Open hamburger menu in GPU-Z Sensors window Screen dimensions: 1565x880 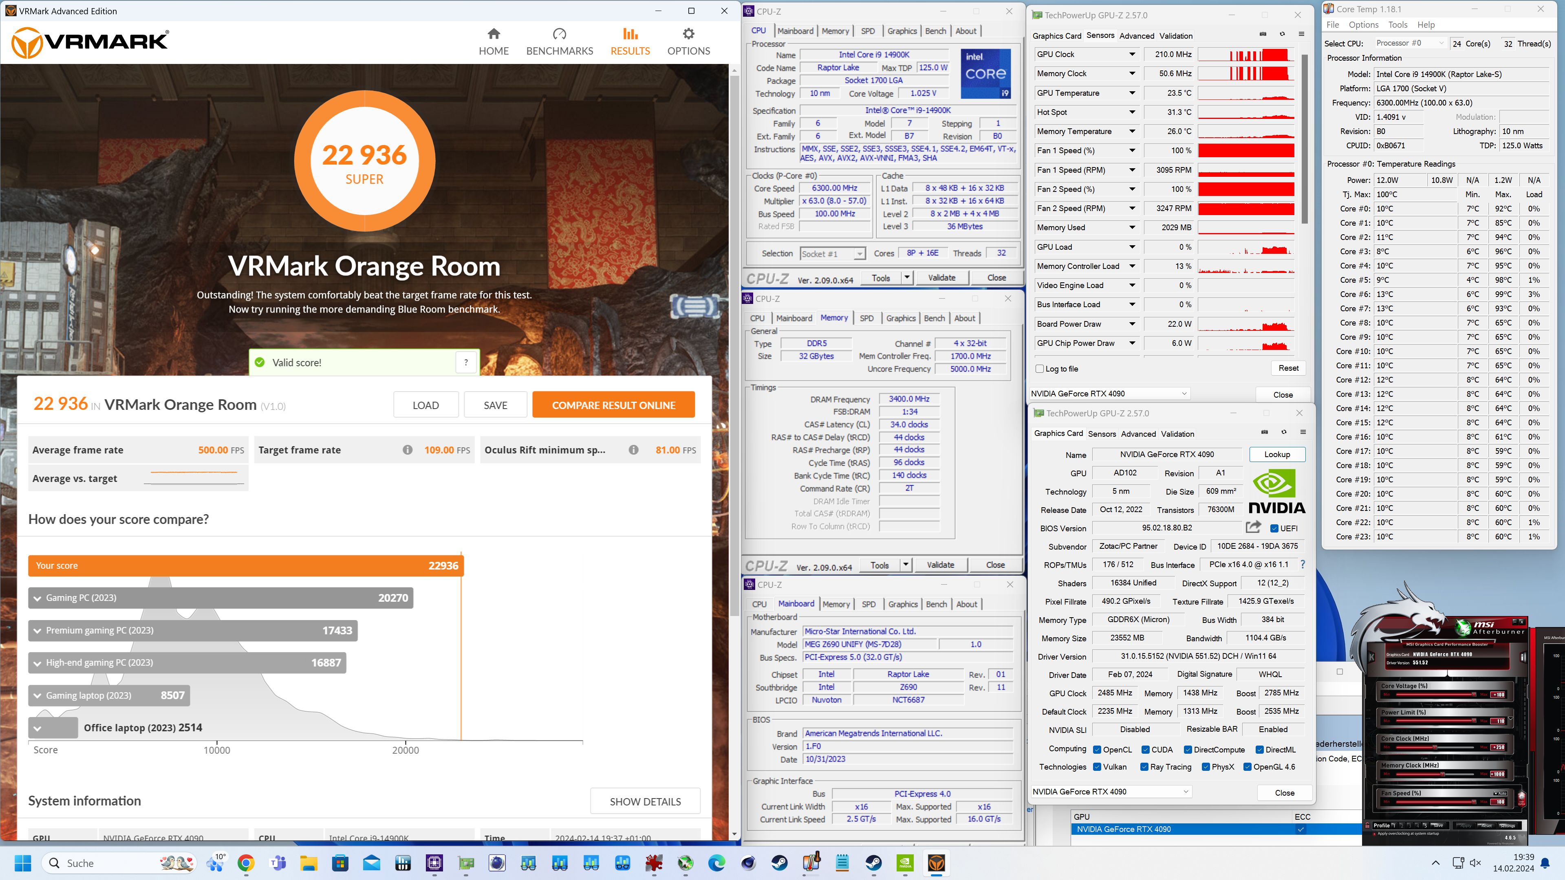pos(1301,34)
